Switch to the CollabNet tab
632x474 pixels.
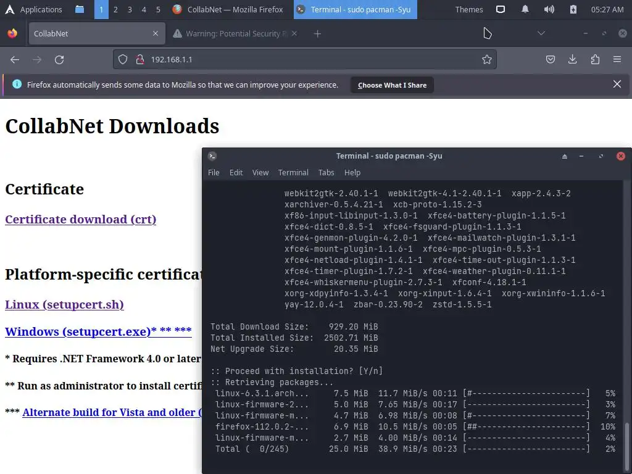tap(97, 33)
